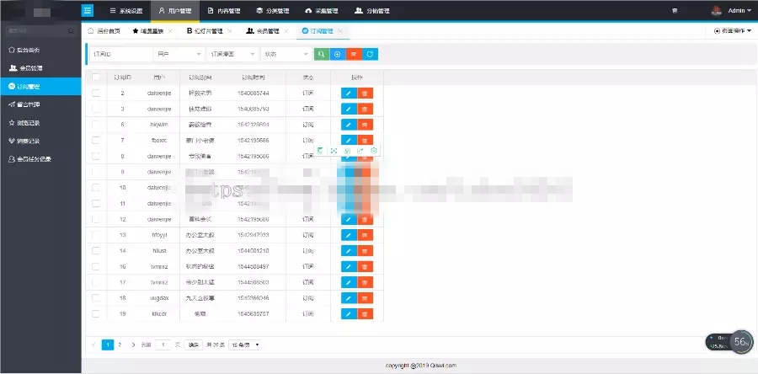Viewport: 758px width, 374px height.
Task: Open the per-page count dropdown
Action: [245, 345]
